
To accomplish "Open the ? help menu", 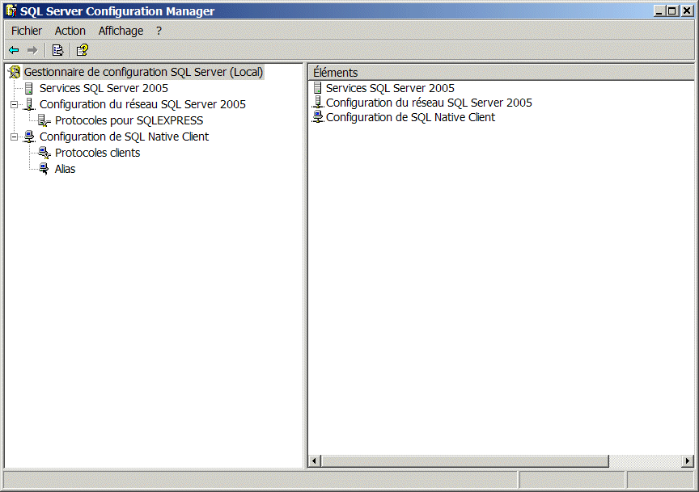I will click(x=159, y=31).
